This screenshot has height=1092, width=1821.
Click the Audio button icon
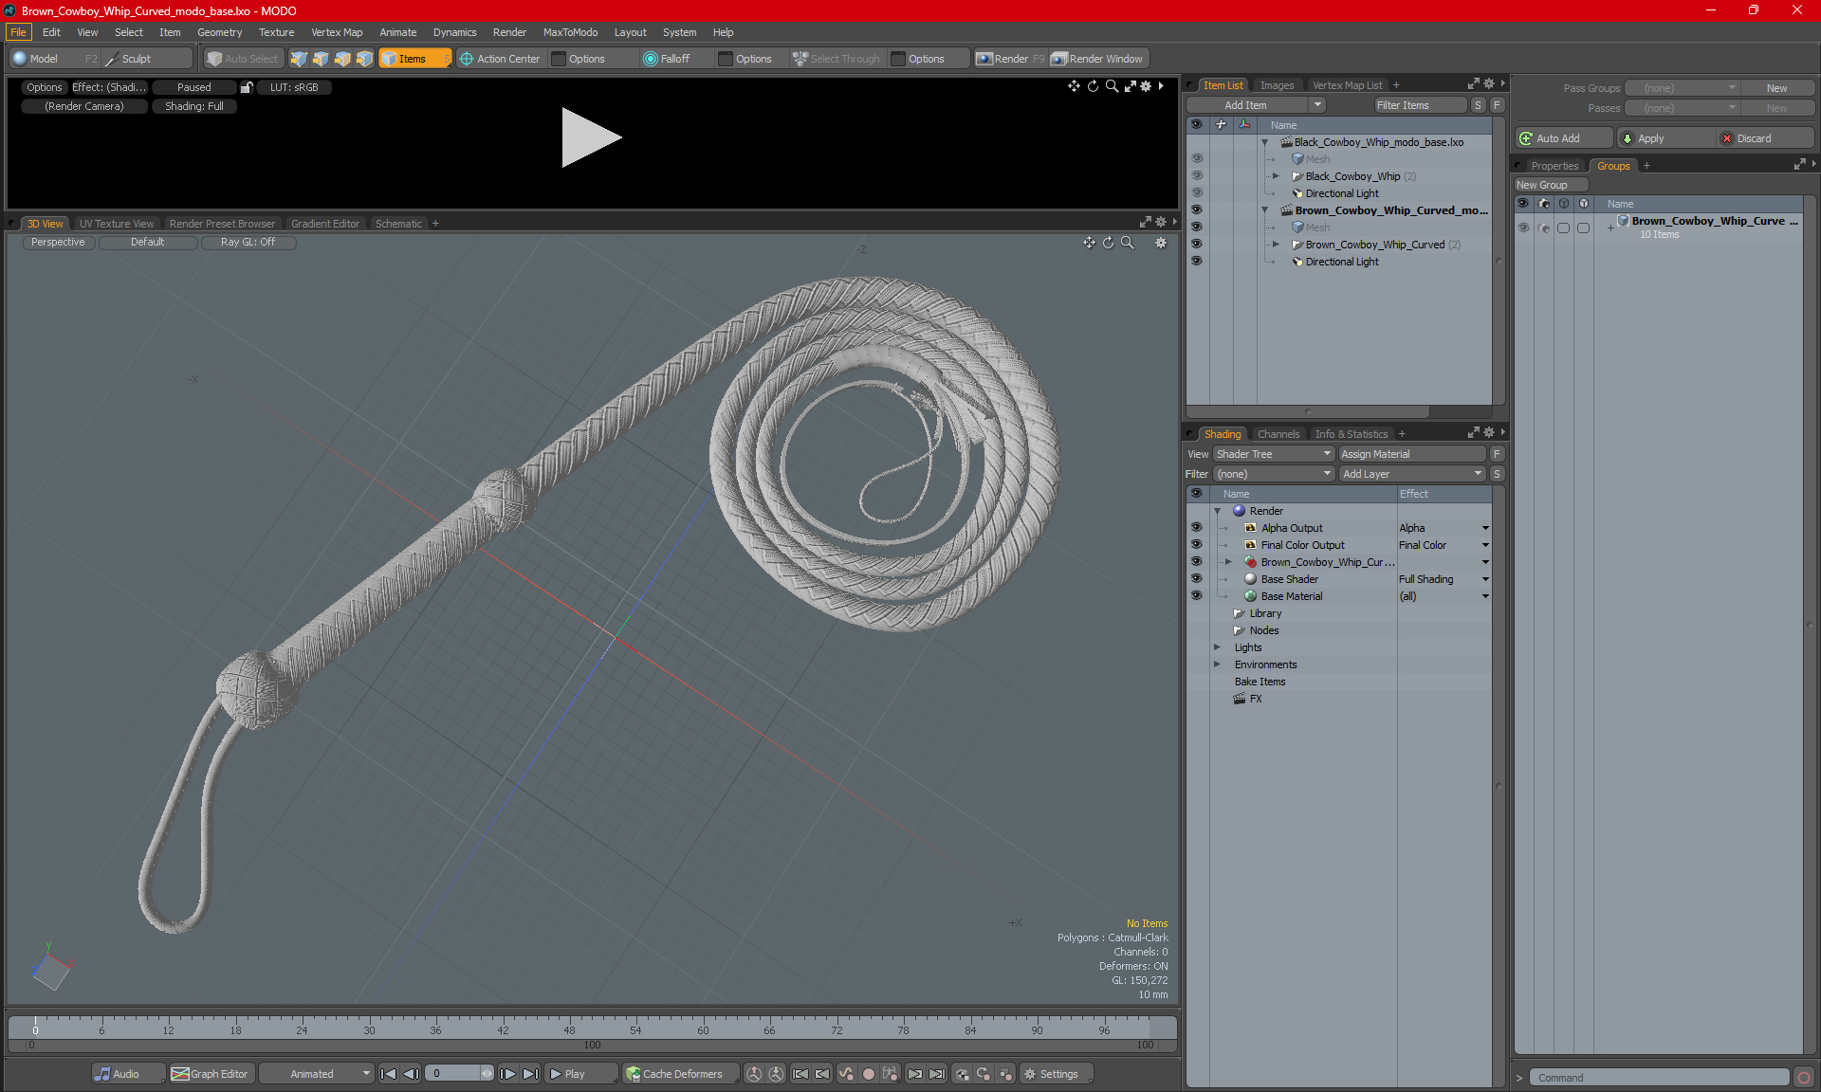pos(102,1074)
